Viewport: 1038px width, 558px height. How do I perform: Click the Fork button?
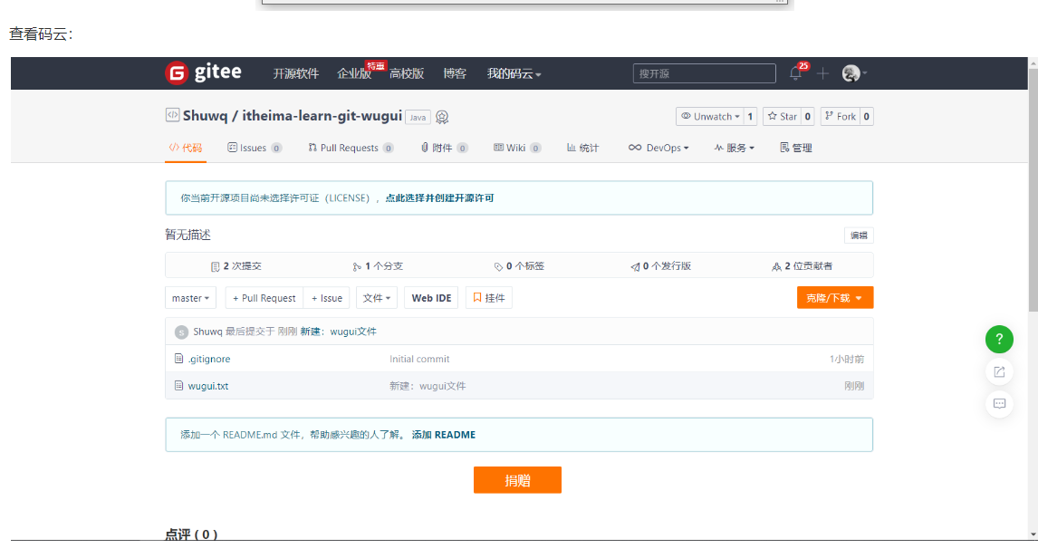(840, 117)
